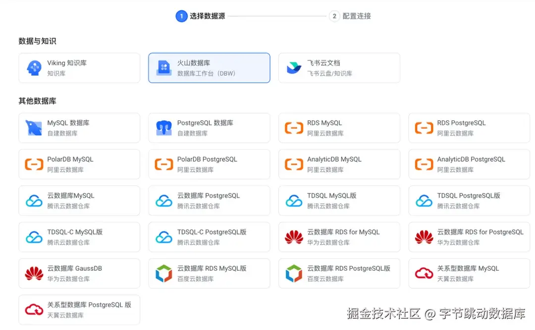Click the text '云数据库MySQL'
535x330 pixels.
(71, 196)
